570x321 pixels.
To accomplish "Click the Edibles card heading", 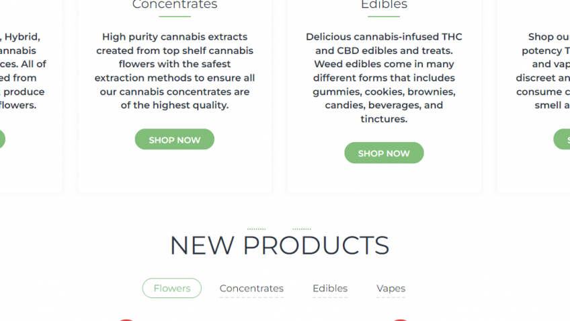I will pos(384,5).
